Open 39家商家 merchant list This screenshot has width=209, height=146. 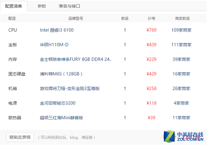(x=182, y=59)
